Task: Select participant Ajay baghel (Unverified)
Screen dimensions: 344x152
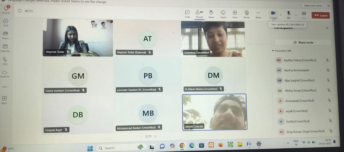Action: [x=303, y=80]
